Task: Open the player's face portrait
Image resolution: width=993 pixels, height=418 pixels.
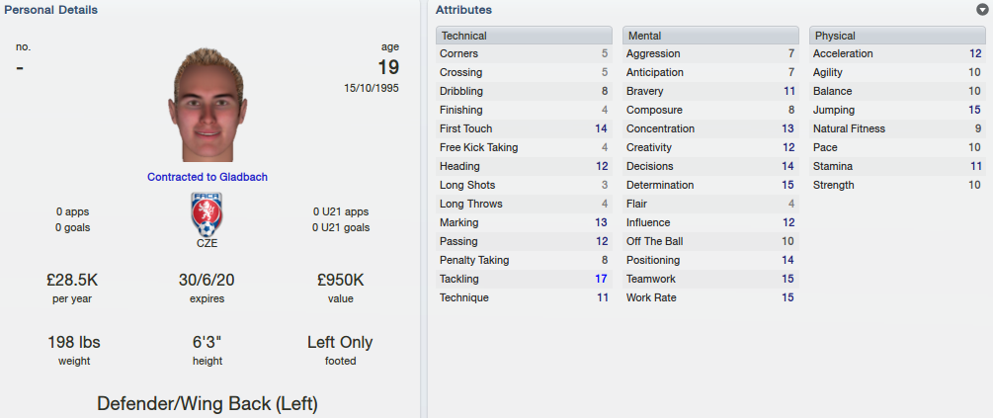Action: 207,105
